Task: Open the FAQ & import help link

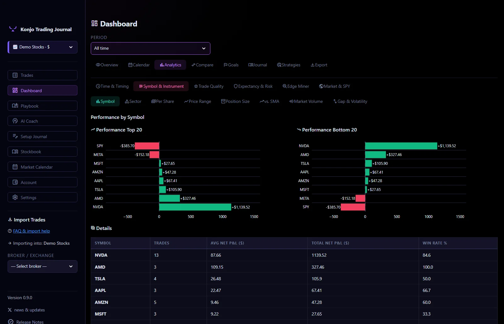Action: coord(31,231)
